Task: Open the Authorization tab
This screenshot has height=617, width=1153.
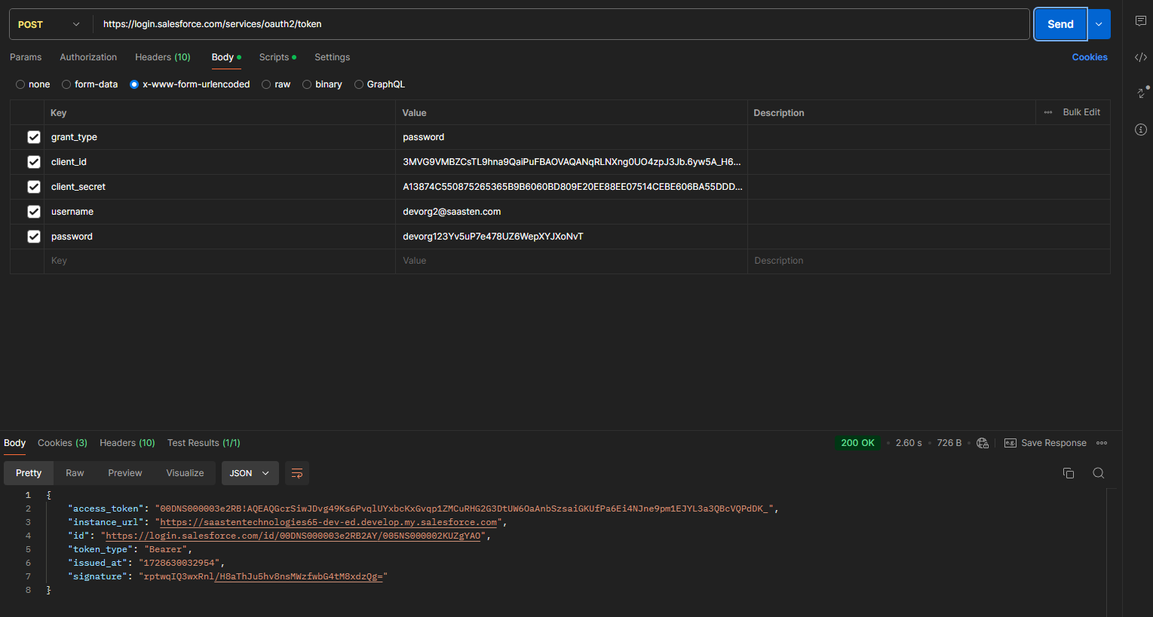Action: click(x=88, y=57)
